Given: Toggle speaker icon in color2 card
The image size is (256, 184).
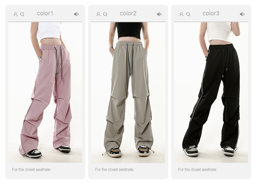Looking at the screenshot, I should click(x=159, y=14).
